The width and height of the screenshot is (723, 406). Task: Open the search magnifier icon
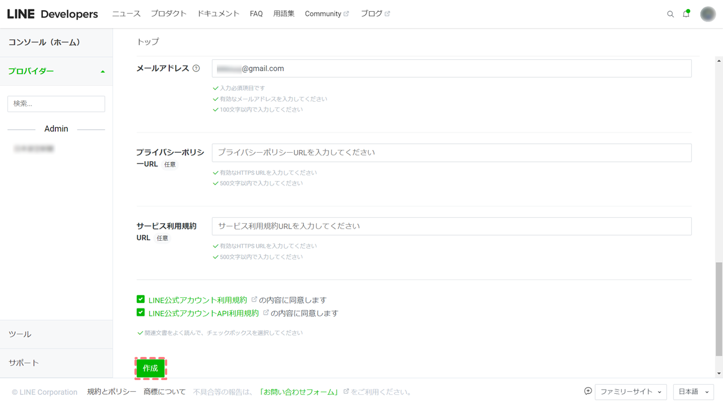point(670,14)
